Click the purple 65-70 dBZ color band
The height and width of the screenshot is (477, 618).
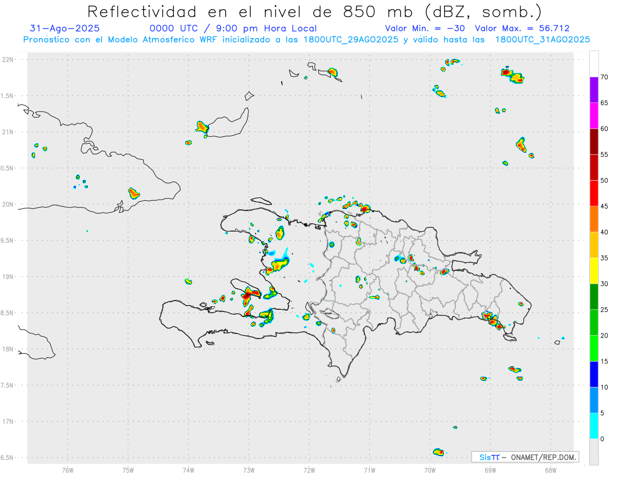594,90
